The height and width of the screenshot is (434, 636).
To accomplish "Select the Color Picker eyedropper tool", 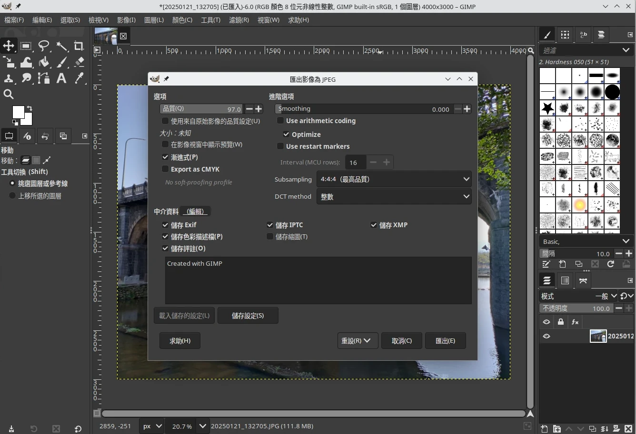I will tap(79, 78).
